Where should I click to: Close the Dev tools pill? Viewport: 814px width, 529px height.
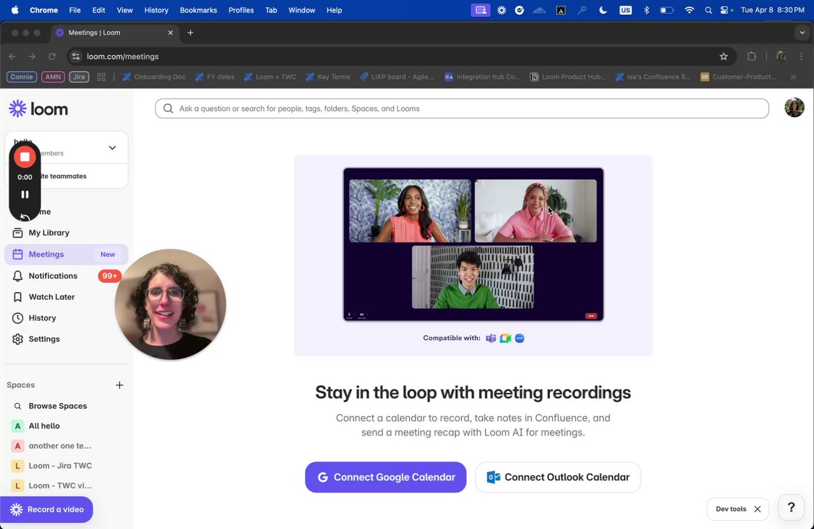coord(757,509)
